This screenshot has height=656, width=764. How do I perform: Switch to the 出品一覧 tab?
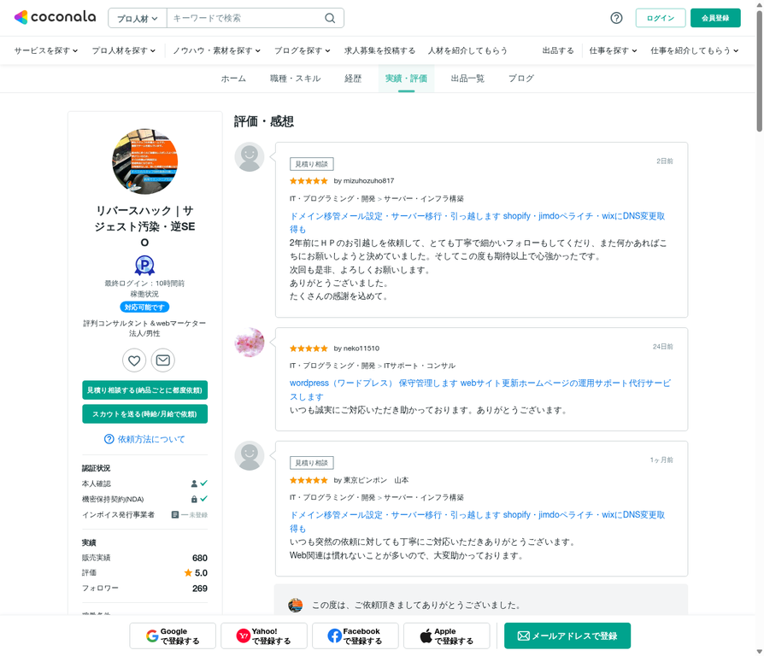click(x=467, y=78)
